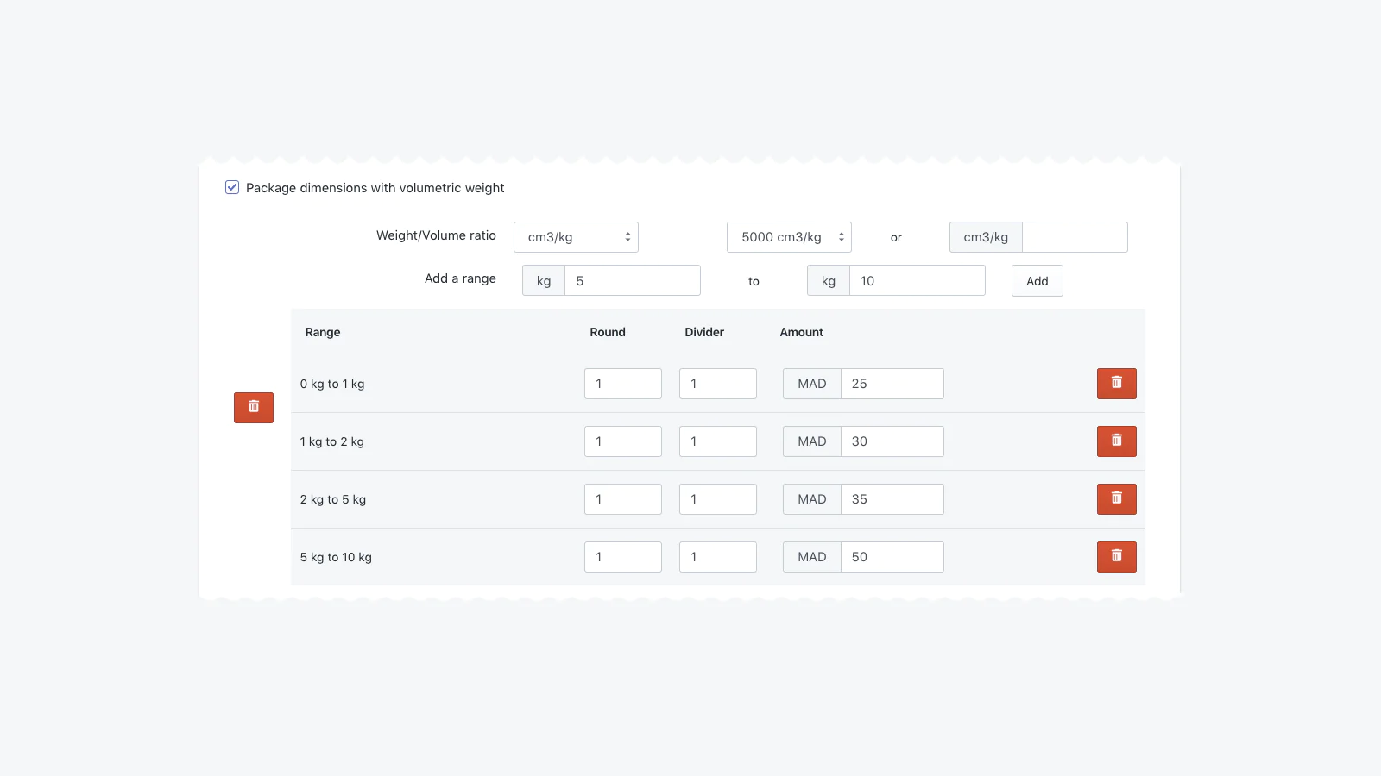This screenshot has height=776, width=1381.
Task: Click Divider field in 1 kg to 2 kg row
Action: click(718, 441)
